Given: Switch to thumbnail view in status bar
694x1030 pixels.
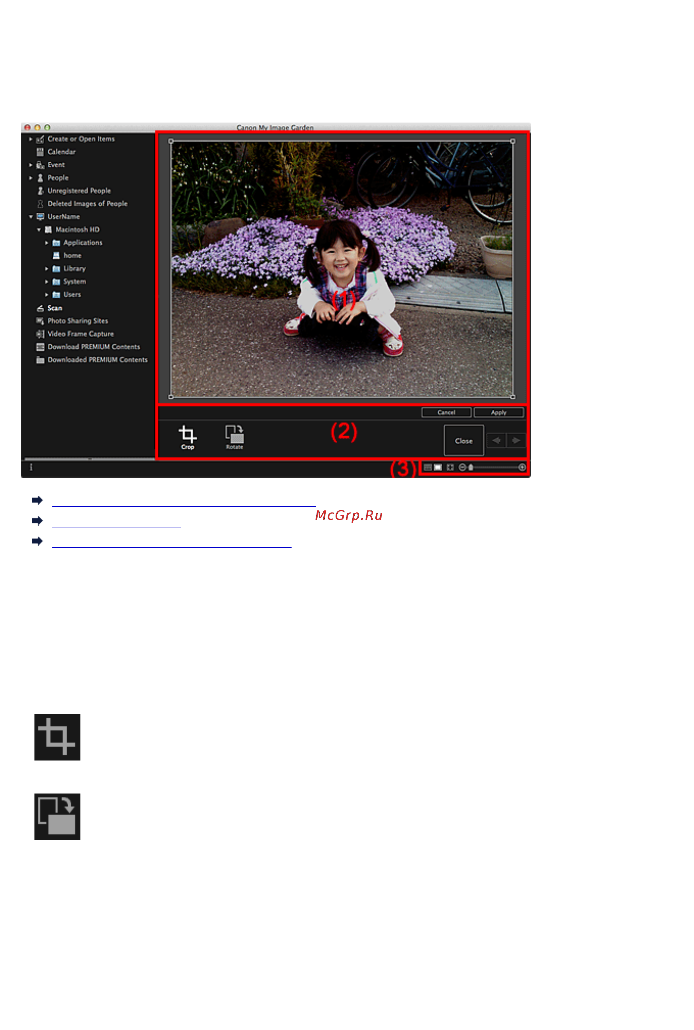Looking at the screenshot, I should coord(427,467).
